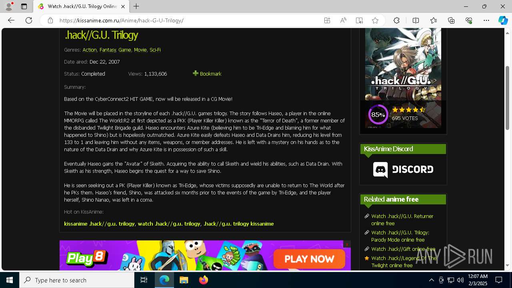This screenshot has width=512, height=288.
Task: Click the address bar URL field
Action: pos(188,20)
